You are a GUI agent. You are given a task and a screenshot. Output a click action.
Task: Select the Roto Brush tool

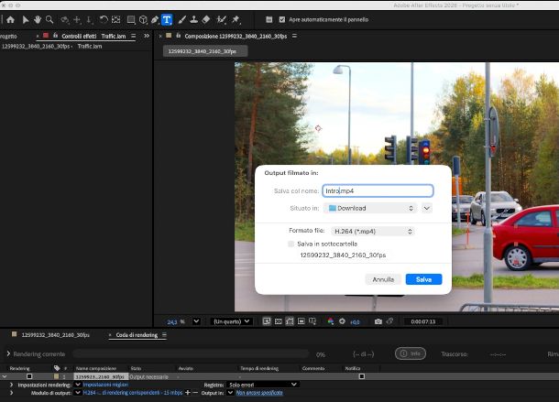[x=222, y=19]
